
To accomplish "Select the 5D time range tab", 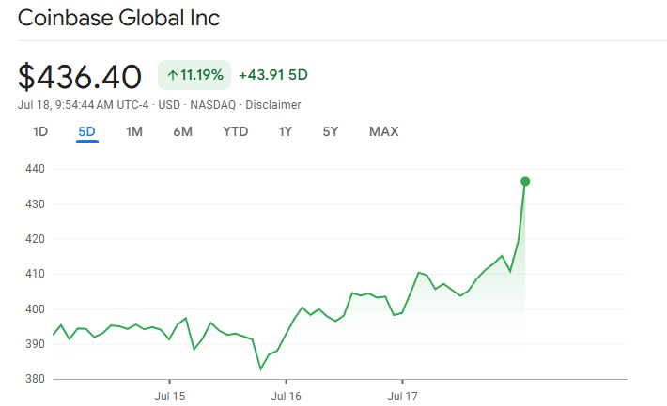I will (87, 131).
